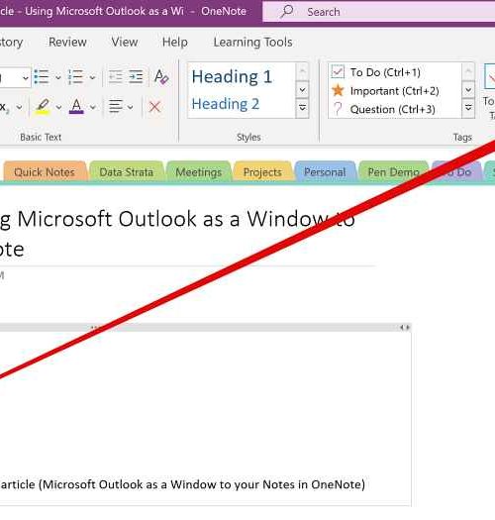Apply purple font color

(x=76, y=107)
